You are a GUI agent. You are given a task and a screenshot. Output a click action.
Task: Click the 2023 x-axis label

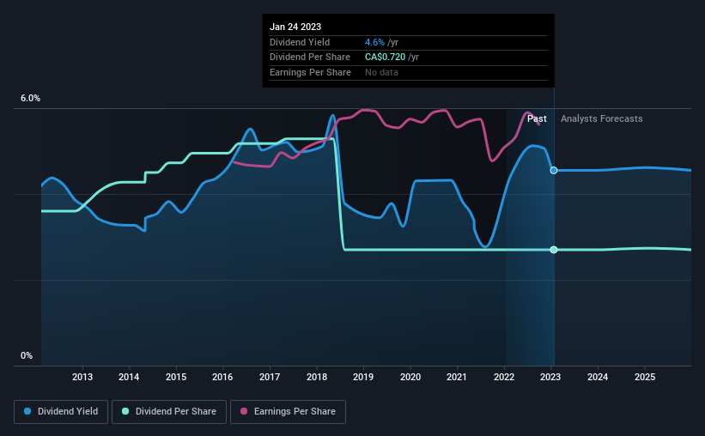tap(550, 377)
